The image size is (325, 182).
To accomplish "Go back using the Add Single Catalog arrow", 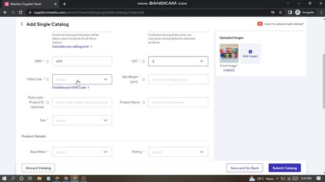I will (22, 24).
